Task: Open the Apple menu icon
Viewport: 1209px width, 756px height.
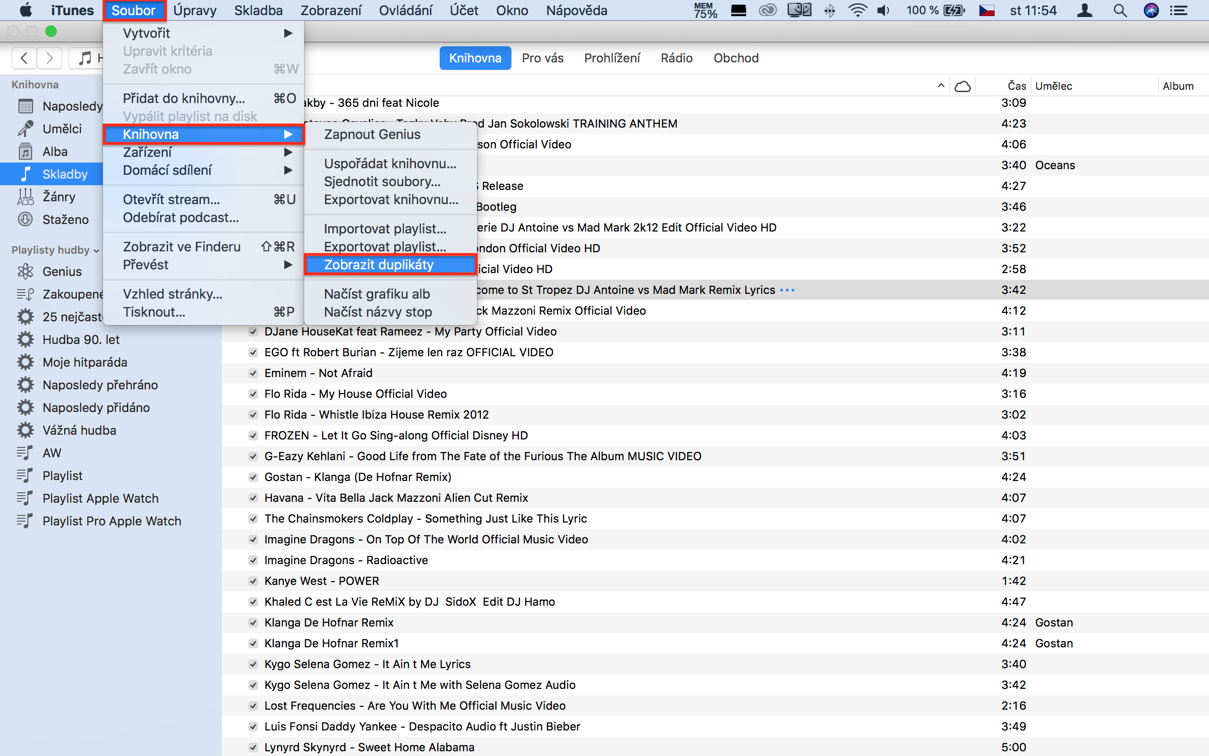Action: pos(25,10)
